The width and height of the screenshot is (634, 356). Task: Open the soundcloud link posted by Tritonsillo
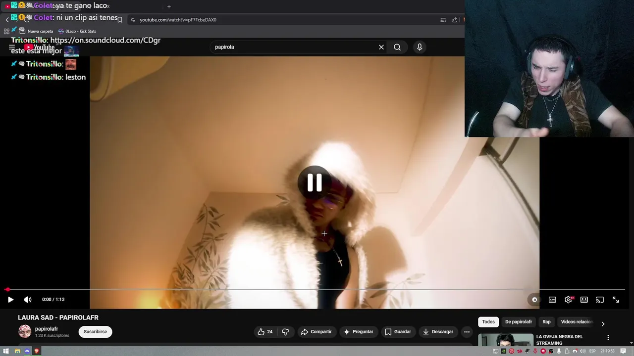point(106,40)
